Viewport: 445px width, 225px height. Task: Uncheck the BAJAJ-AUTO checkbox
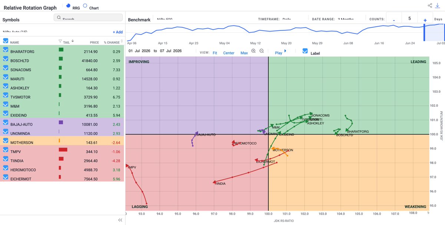tap(6, 122)
